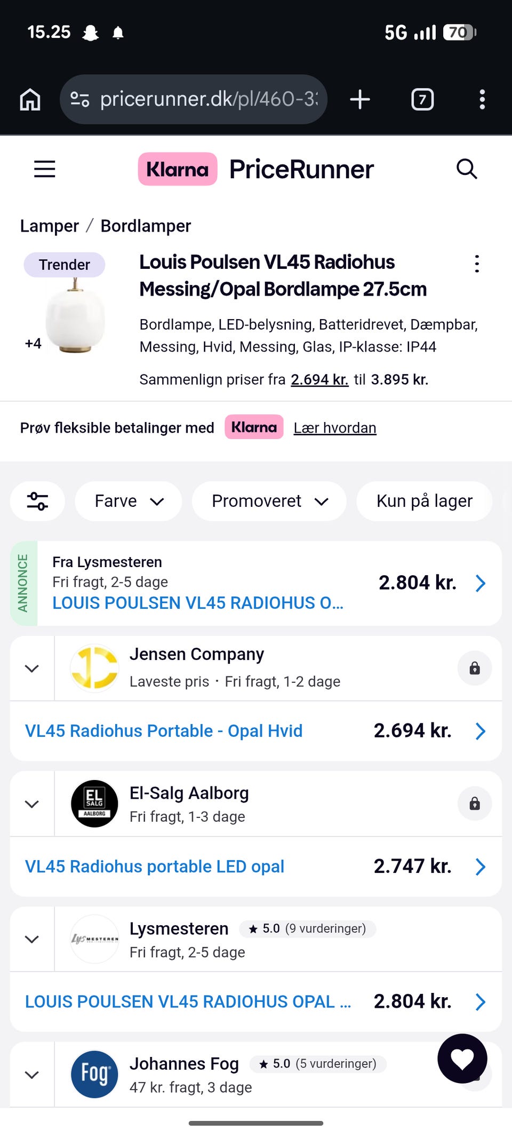Tap the search magnifier icon
The width and height of the screenshot is (512, 1138).
coord(467,169)
